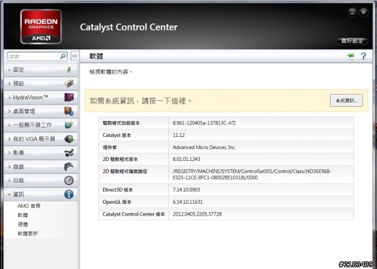This screenshot has height=269, width=377.
Task: Click the 系統資訊 button
Action: coord(346,100)
